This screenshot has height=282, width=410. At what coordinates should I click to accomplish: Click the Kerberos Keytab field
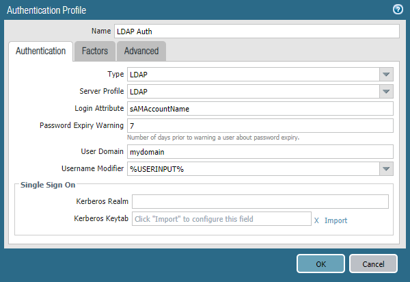point(221,219)
